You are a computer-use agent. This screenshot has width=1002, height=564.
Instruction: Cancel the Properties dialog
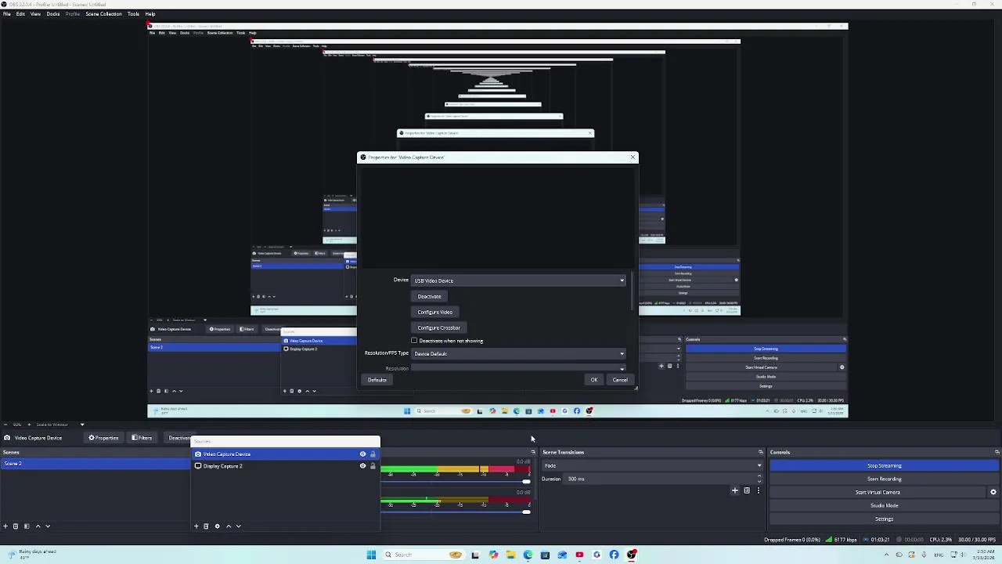coord(619,380)
